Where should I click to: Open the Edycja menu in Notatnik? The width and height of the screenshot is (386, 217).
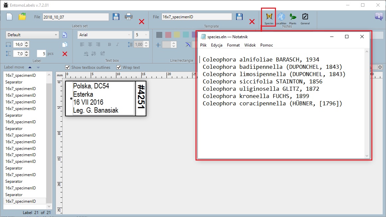coord(216,45)
